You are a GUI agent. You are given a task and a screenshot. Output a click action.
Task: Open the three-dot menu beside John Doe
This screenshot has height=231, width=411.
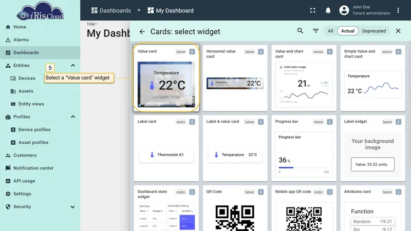click(x=398, y=10)
